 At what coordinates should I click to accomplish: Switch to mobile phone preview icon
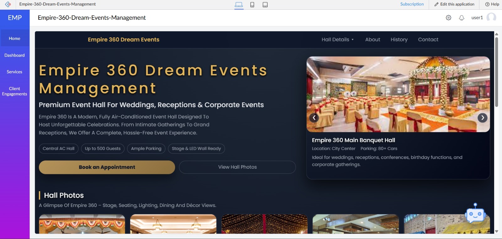(x=252, y=5)
